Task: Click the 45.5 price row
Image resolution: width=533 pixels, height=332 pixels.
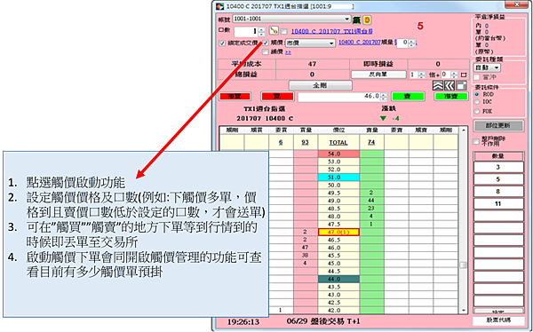Action: tap(338, 256)
